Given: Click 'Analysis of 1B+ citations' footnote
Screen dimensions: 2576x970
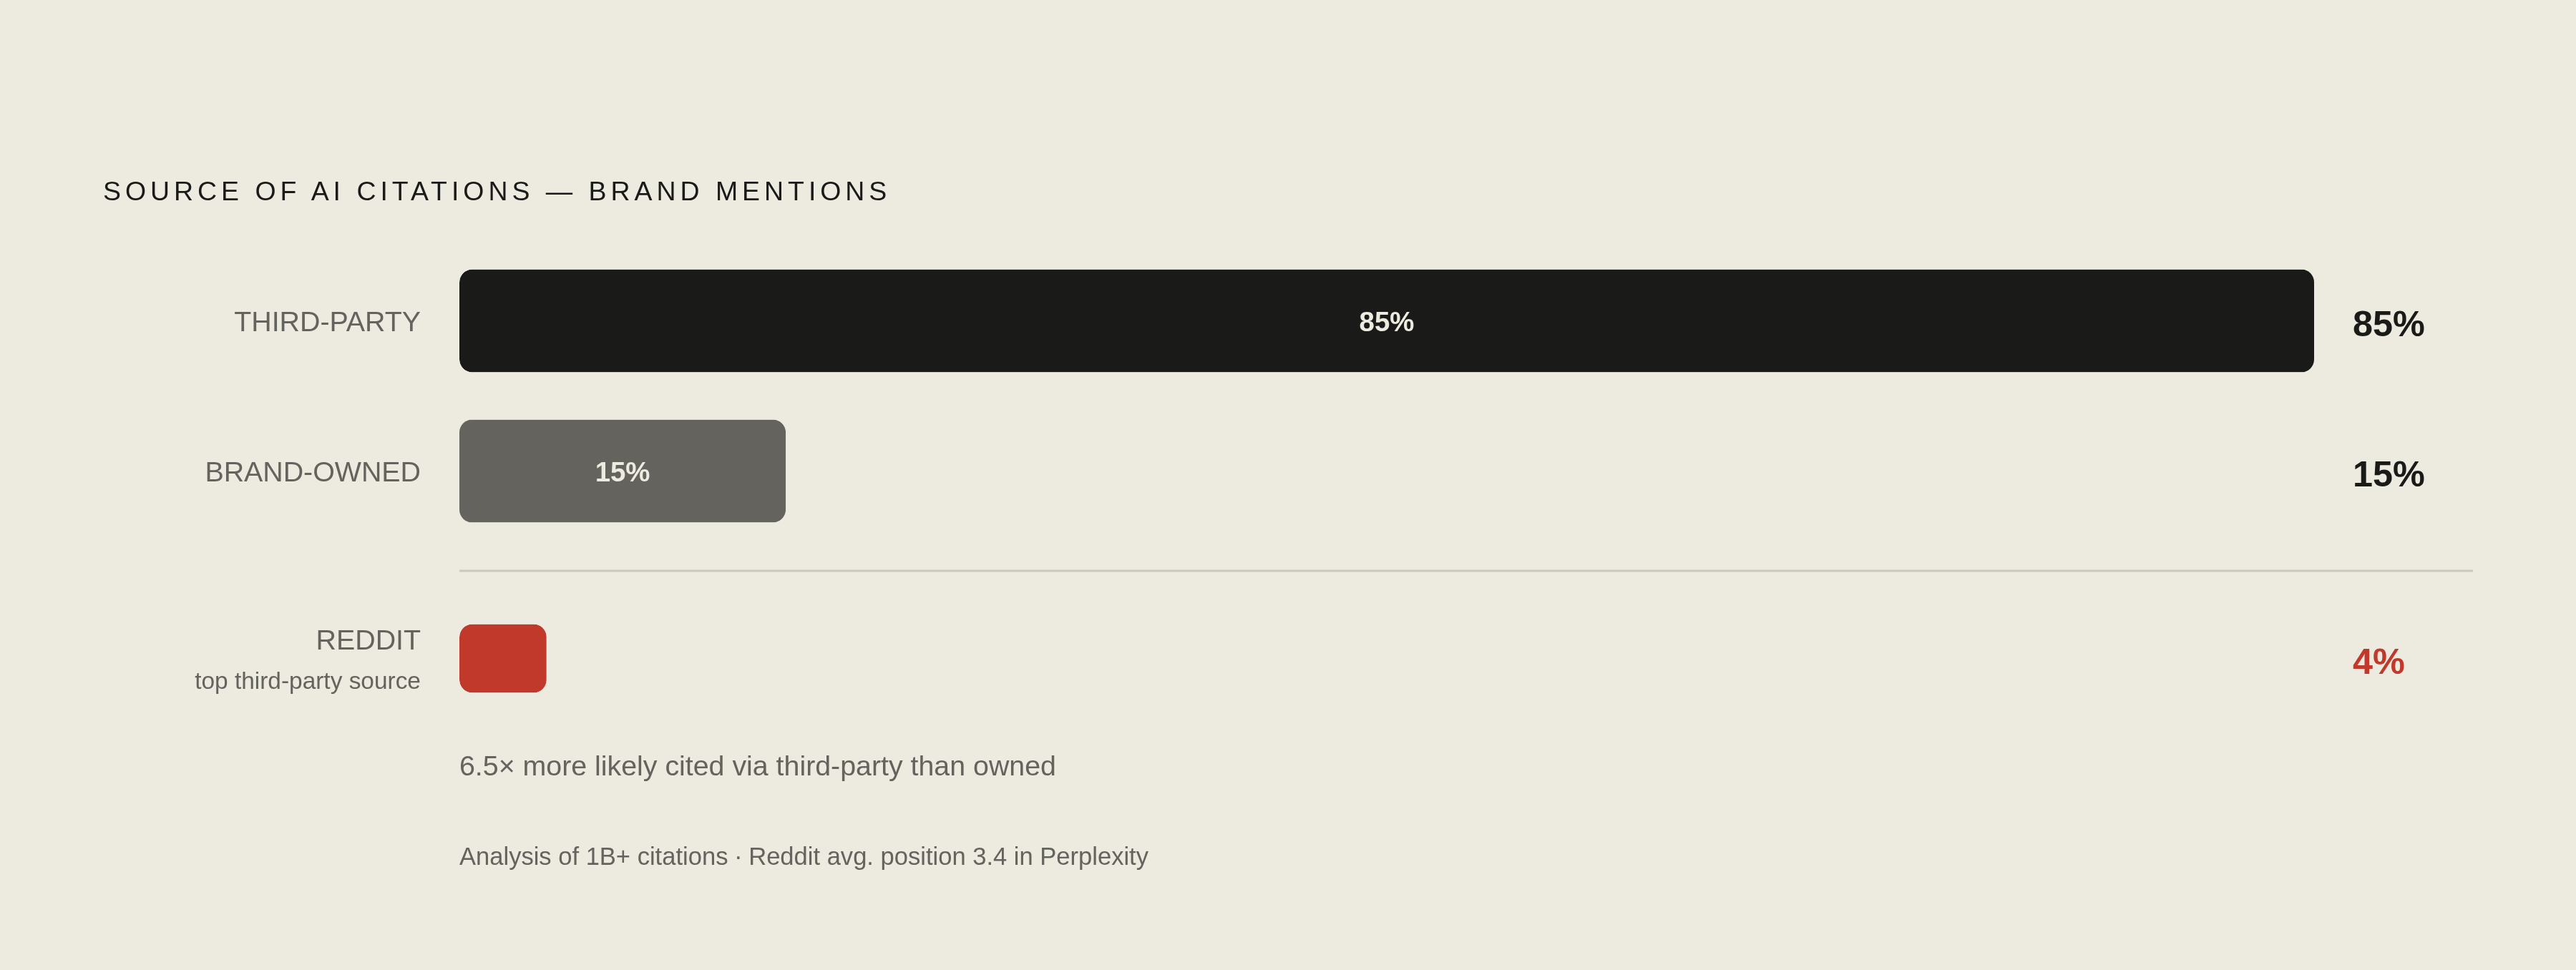Looking at the screenshot, I should (593, 857).
